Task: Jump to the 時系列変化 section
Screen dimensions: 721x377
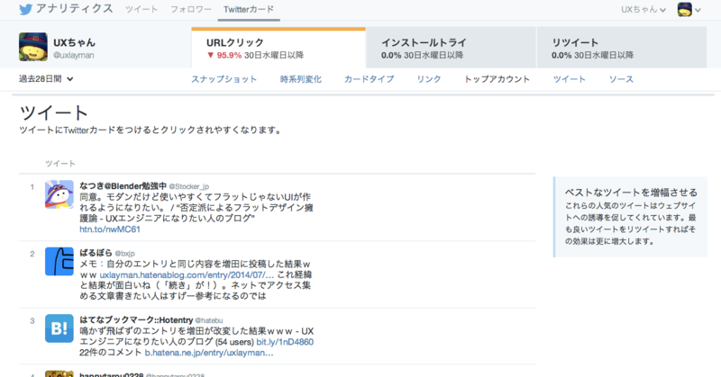Action: click(301, 79)
